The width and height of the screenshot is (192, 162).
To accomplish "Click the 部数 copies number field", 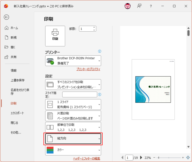I will tap(86, 29).
